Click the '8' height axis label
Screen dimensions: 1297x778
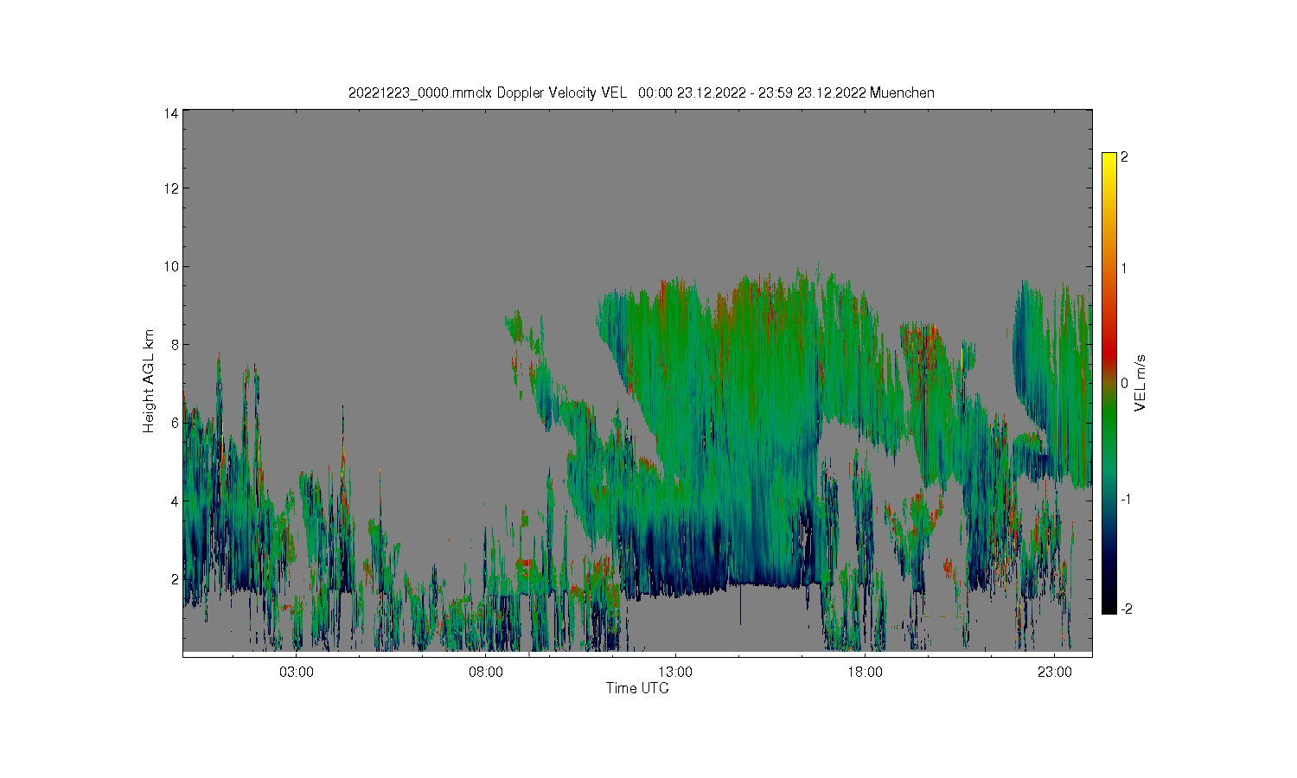coord(175,344)
